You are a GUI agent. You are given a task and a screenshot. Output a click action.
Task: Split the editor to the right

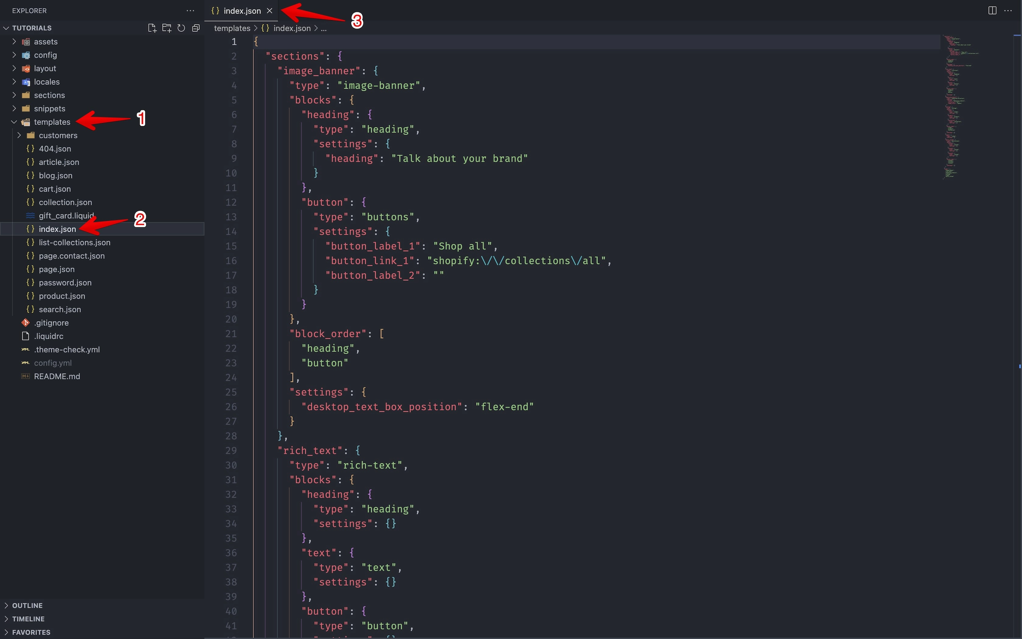993,11
